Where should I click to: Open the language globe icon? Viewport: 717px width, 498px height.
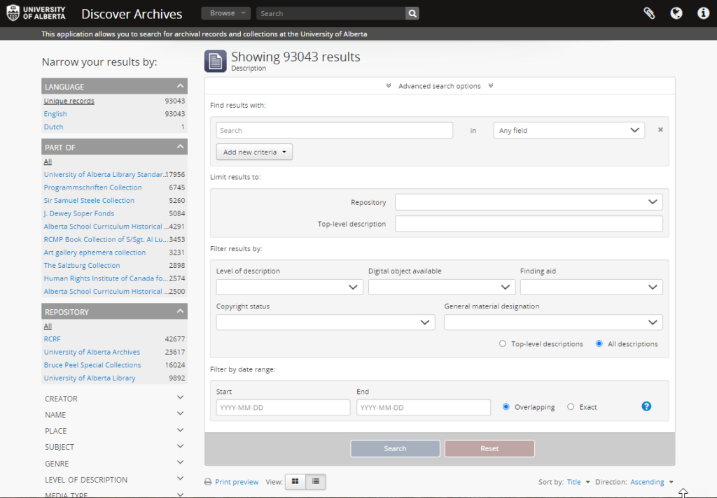click(676, 13)
